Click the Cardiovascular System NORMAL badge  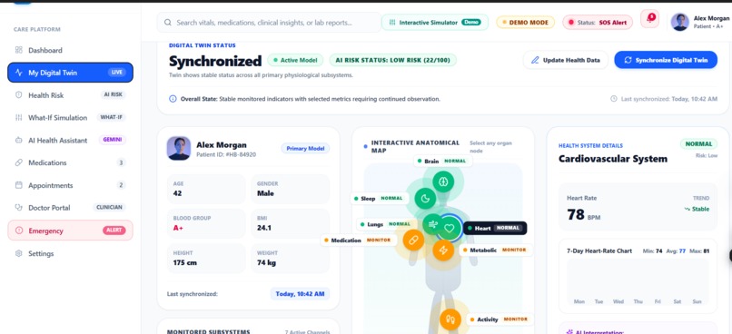[x=699, y=143]
